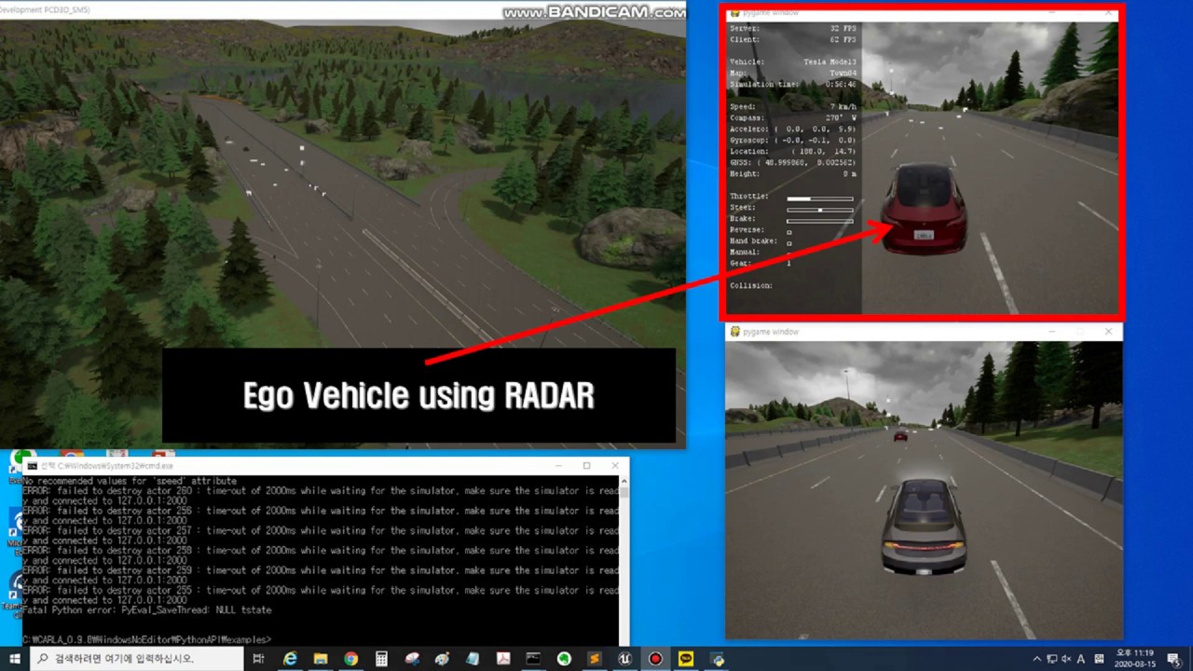Image resolution: width=1193 pixels, height=671 pixels.
Task: Open the cmd.exe window system menu icon
Action: [x=31, y=465]
